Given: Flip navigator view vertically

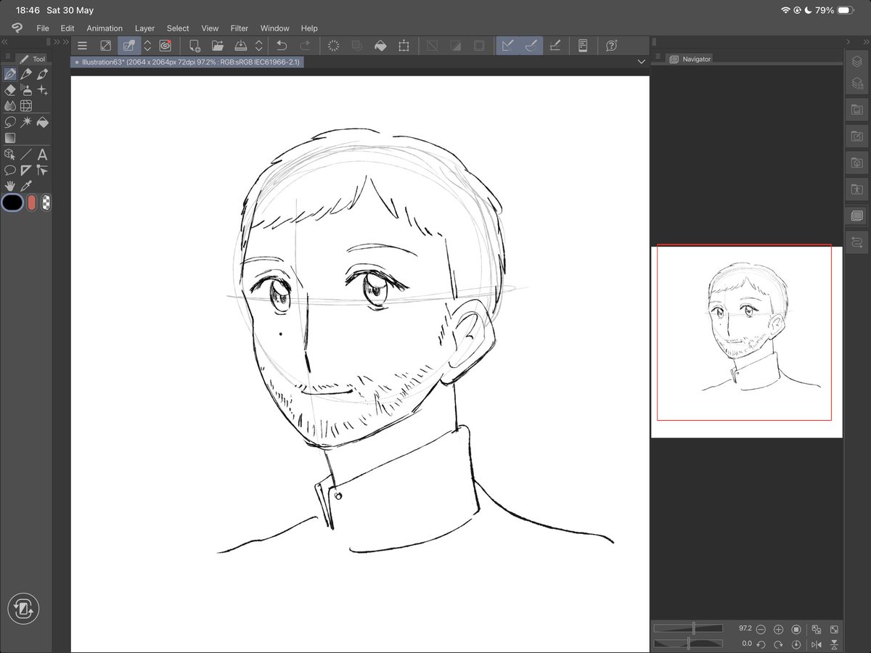Looking at the screenshot, I should (834, 644).
